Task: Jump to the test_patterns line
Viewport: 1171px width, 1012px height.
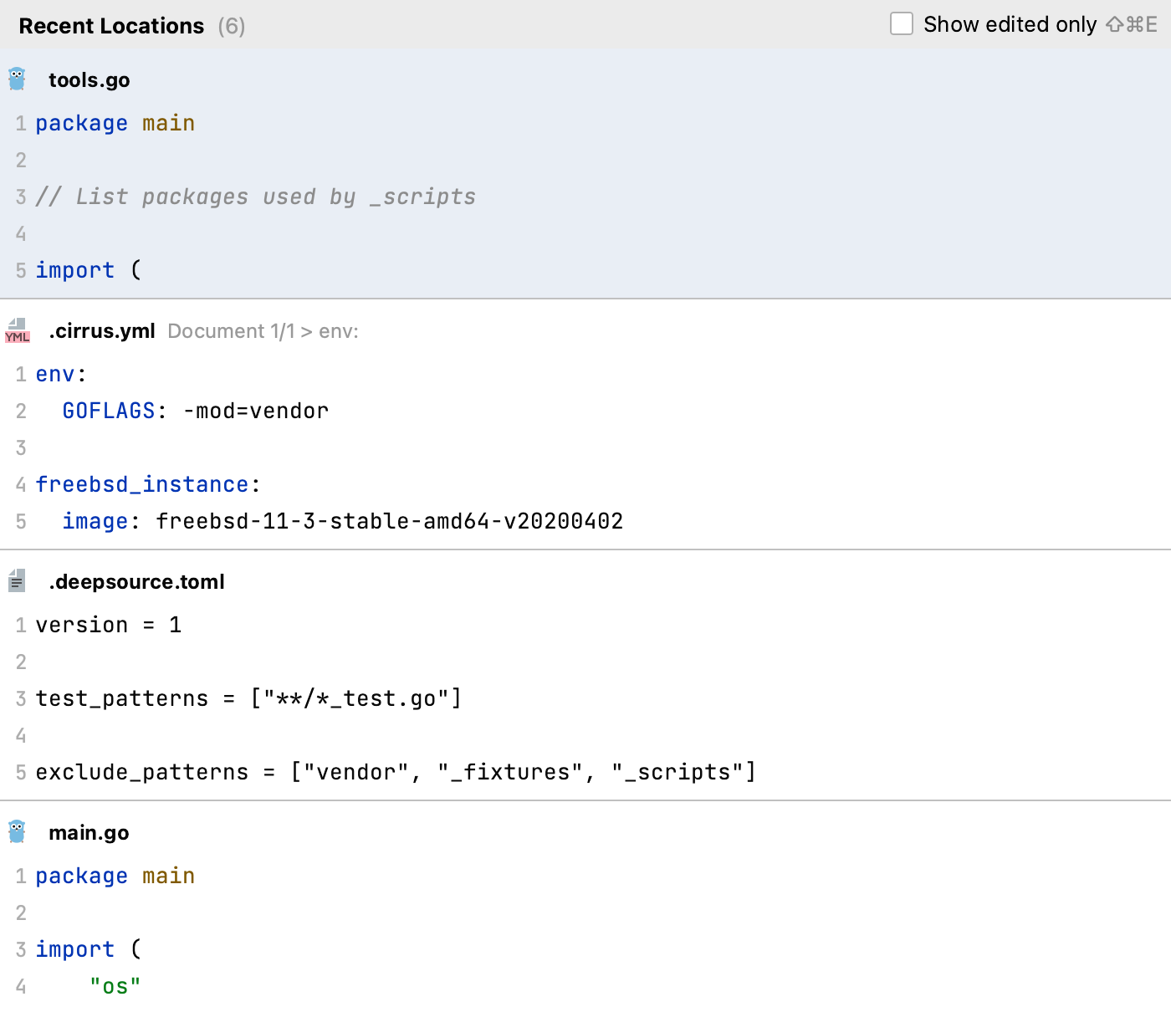Action: [x=248, y=699]
